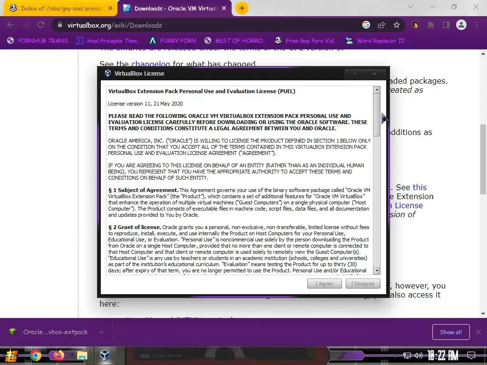Click the I Disagree button
This screenshot has width=487, height=365.
pyautogui.click(x=363, y=284)
